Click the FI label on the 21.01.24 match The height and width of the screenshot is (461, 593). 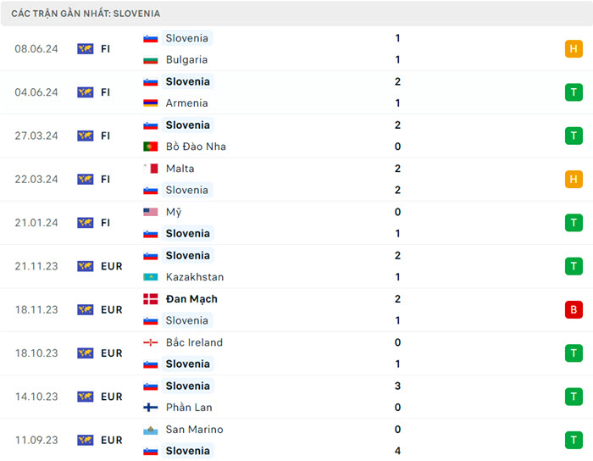[x=106, y=223]
